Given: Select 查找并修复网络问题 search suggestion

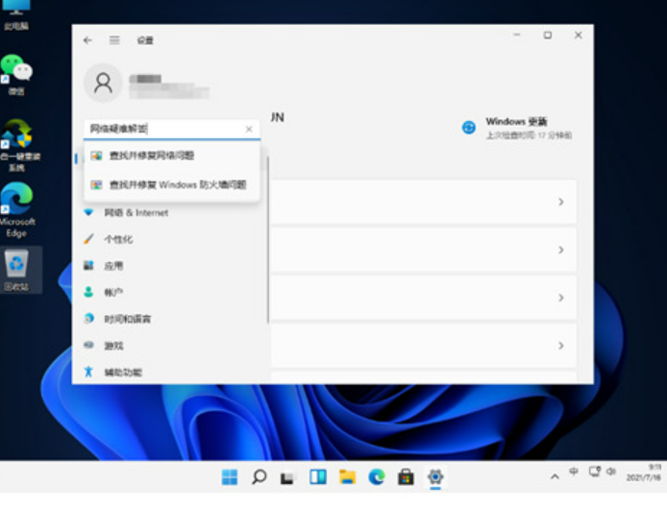Looking at the screenshot, I should coord(151,156).
